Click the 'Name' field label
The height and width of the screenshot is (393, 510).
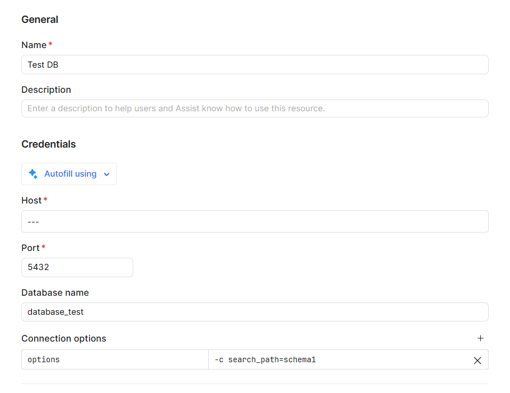[x=34, y=45]
